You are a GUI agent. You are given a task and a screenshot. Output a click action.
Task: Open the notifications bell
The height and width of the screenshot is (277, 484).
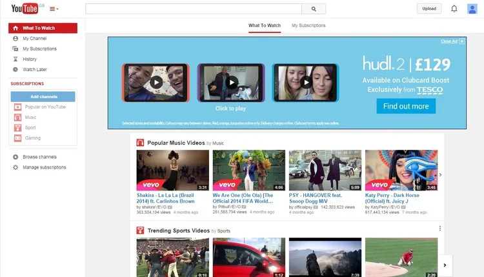click(454, 8)
